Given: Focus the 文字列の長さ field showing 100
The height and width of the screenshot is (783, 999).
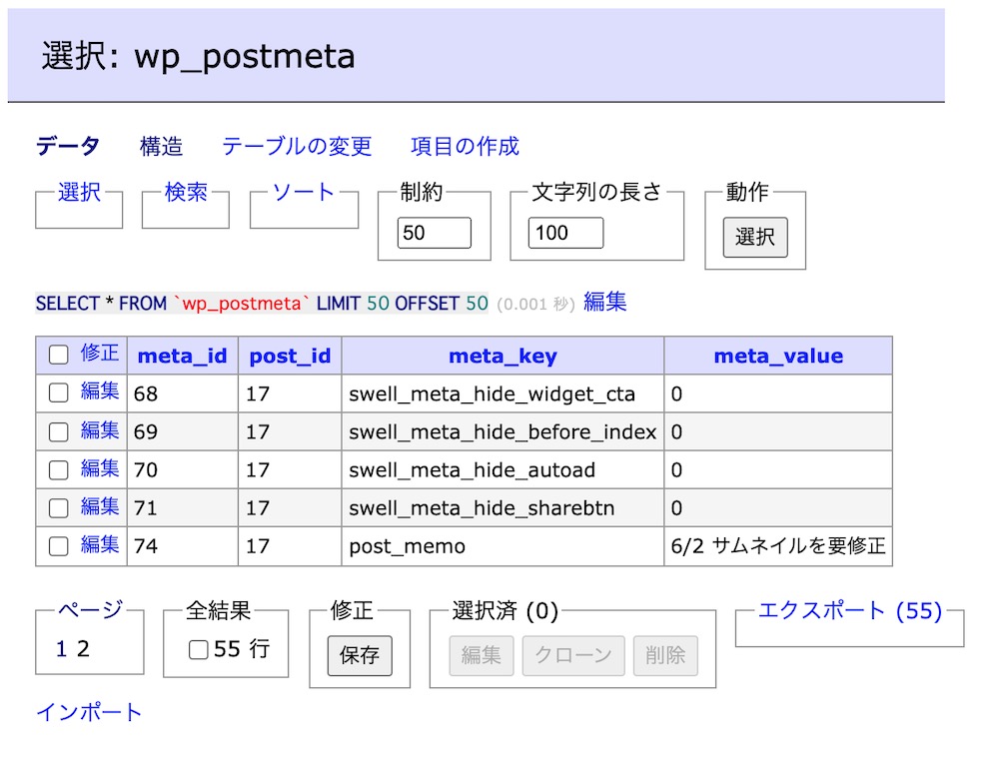Looking at the screenshot, I should [565, 233].
